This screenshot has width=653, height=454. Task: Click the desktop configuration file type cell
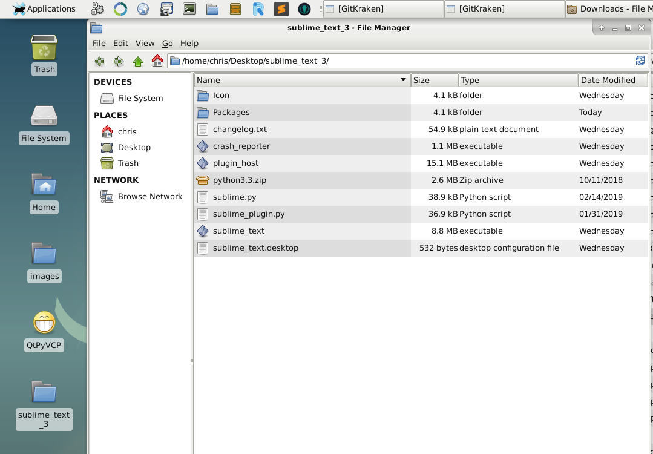pyautogui.click(x=510, y=248)
